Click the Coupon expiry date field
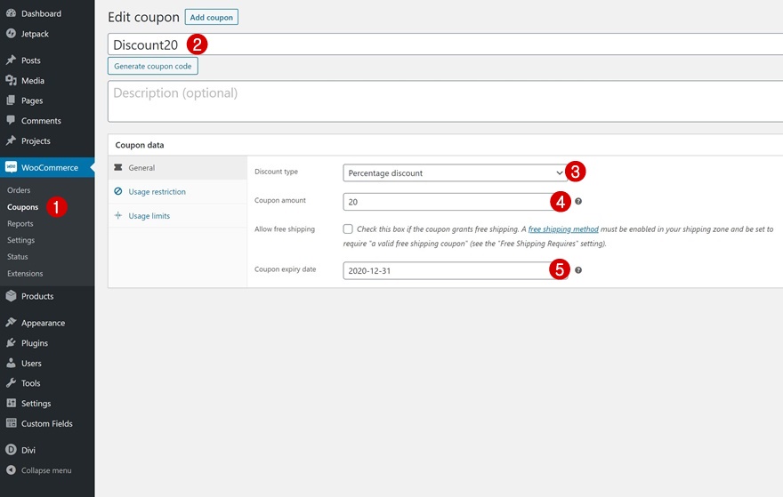Viewport: 783px width, 497px height. [445, 270]
